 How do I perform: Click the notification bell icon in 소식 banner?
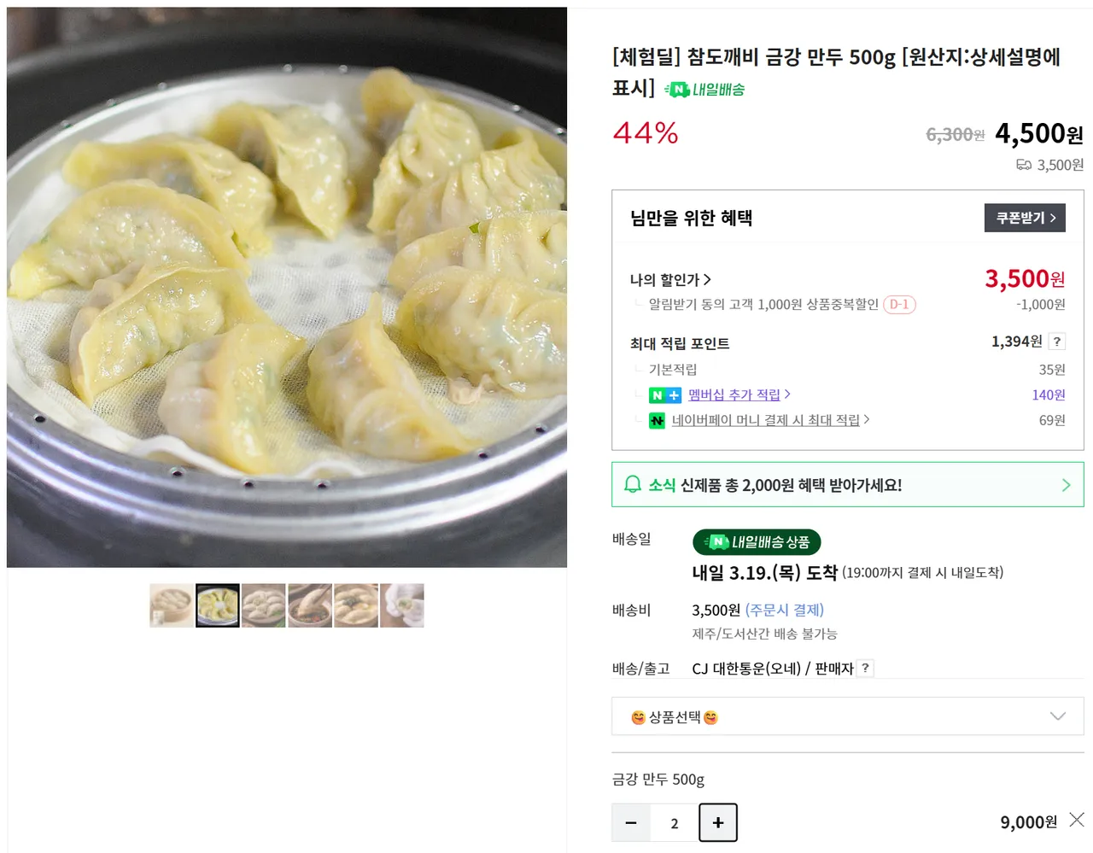point(633,485)
